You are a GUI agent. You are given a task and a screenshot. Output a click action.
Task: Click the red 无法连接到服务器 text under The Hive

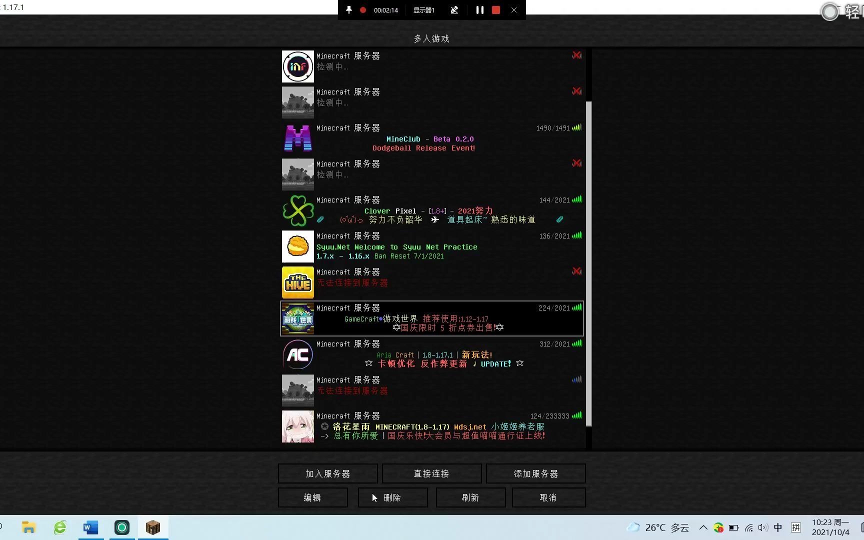pos(352,283)
